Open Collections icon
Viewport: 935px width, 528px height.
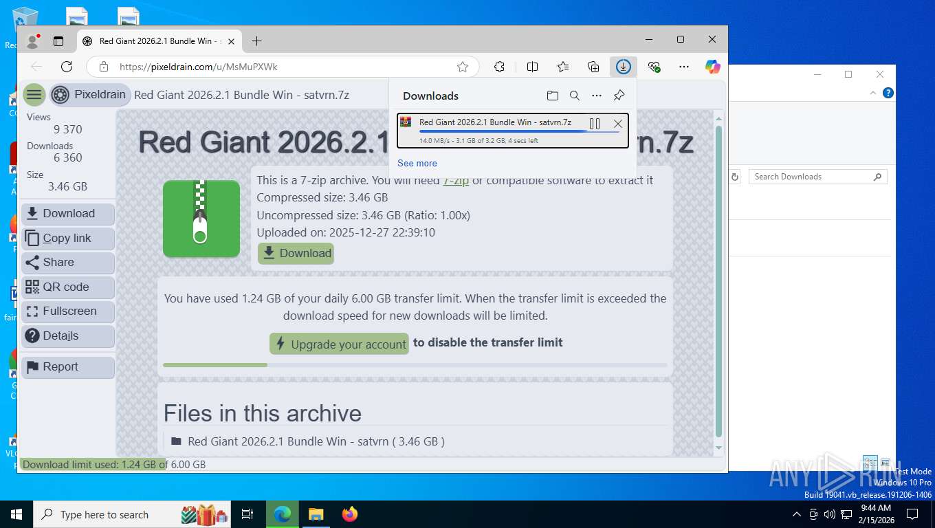[593, 67]
